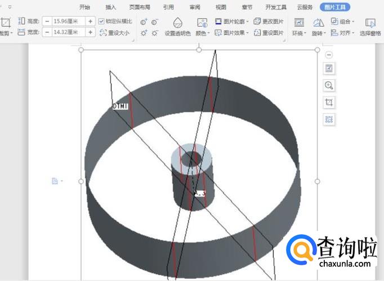Select the crop floating icon beside image
The image size is (384, 281).
(x=329, y=102)
